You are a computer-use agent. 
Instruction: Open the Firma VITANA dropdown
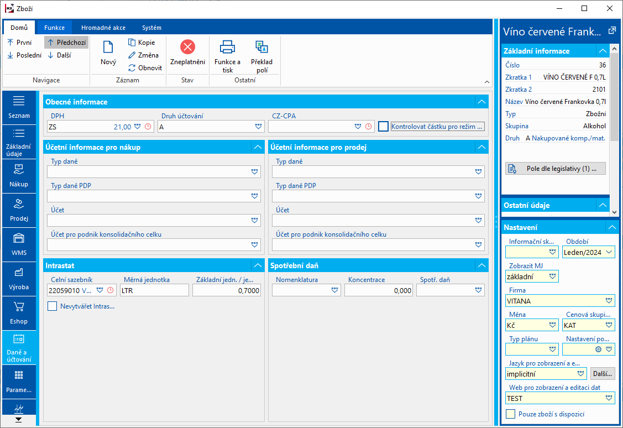tap(609, 301)
